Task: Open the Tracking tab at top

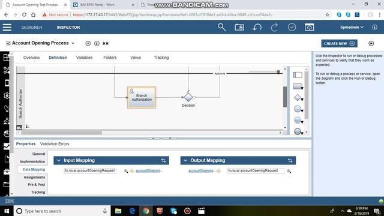Action: tap(161, 58)
